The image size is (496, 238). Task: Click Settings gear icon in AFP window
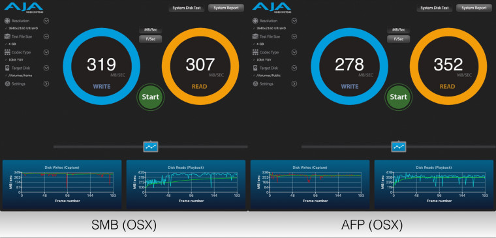255,83
